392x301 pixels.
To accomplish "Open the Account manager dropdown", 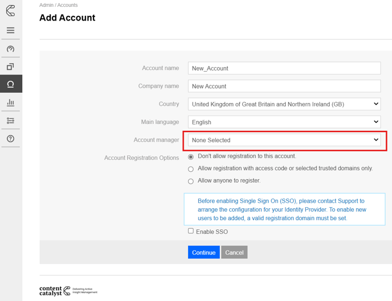I will click(x=284, y=140).
